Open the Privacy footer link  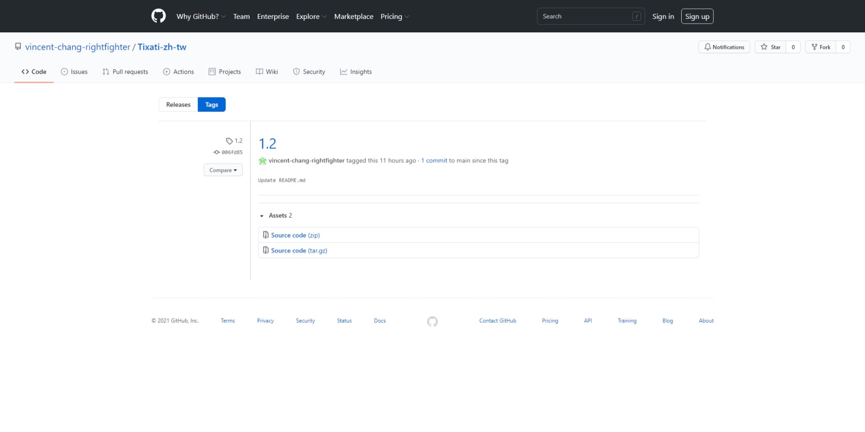(x=265, y=321)
